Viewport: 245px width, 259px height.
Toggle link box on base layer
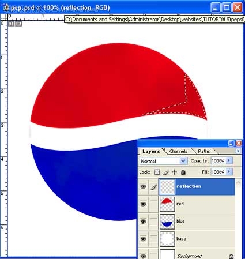point(153,239)
